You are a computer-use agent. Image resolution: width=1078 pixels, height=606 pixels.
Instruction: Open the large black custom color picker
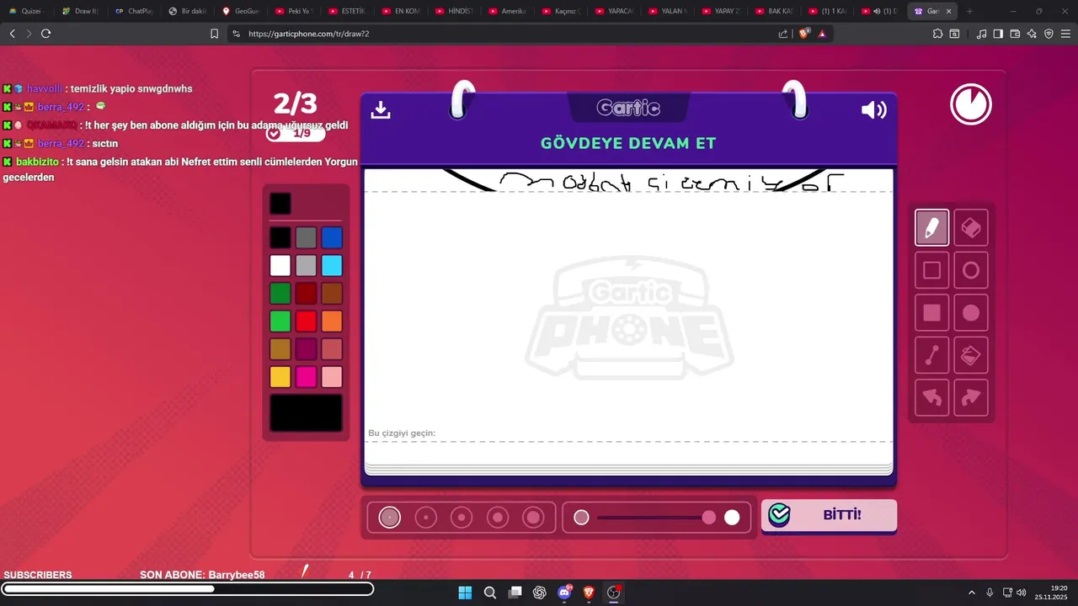[306, 413]
